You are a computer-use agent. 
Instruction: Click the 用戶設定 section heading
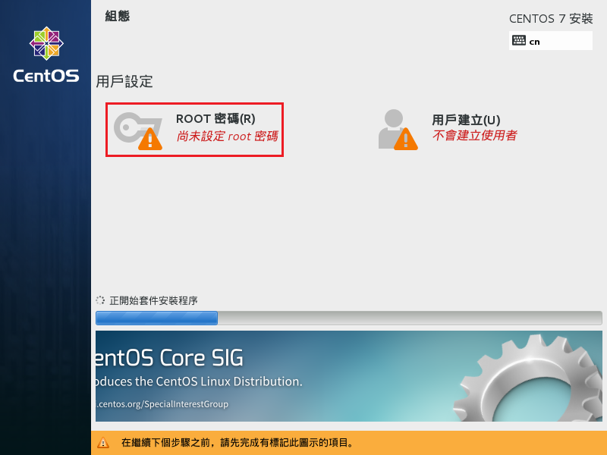point(124,82)
